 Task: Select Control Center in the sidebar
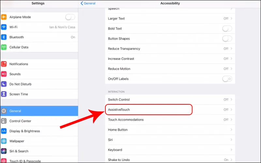click(39, 121)
